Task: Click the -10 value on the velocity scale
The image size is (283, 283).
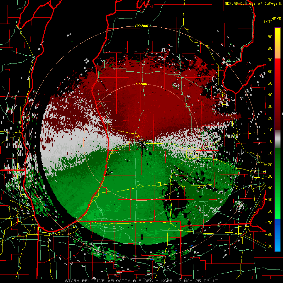Action: coord(269,153)
